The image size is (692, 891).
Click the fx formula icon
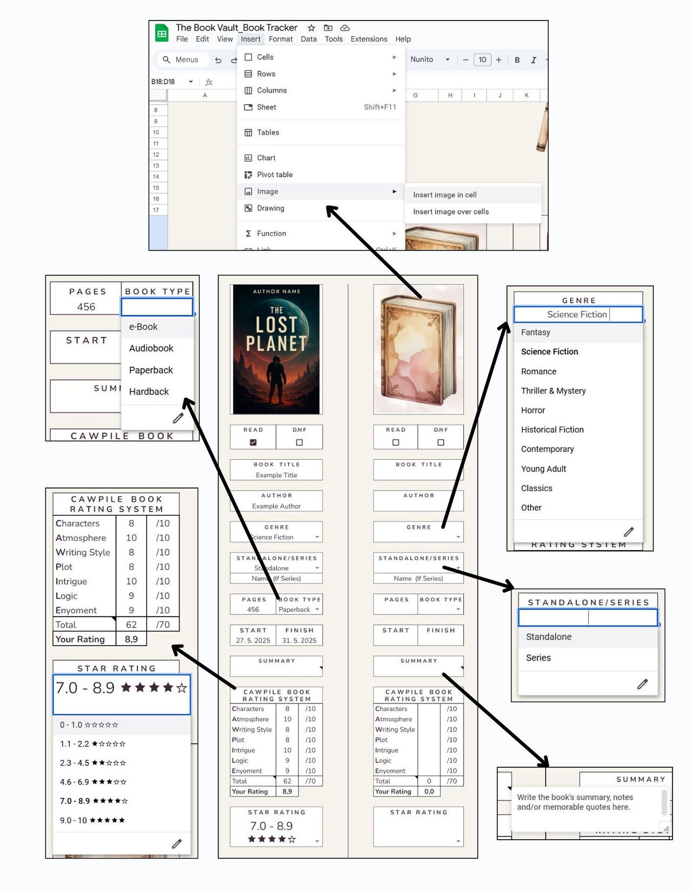[209, 82]
